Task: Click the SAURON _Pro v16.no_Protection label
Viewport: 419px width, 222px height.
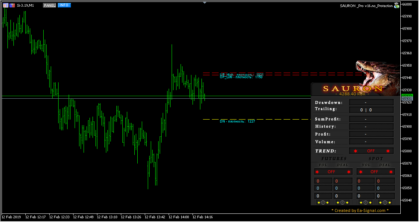Action: coord(366,6)
